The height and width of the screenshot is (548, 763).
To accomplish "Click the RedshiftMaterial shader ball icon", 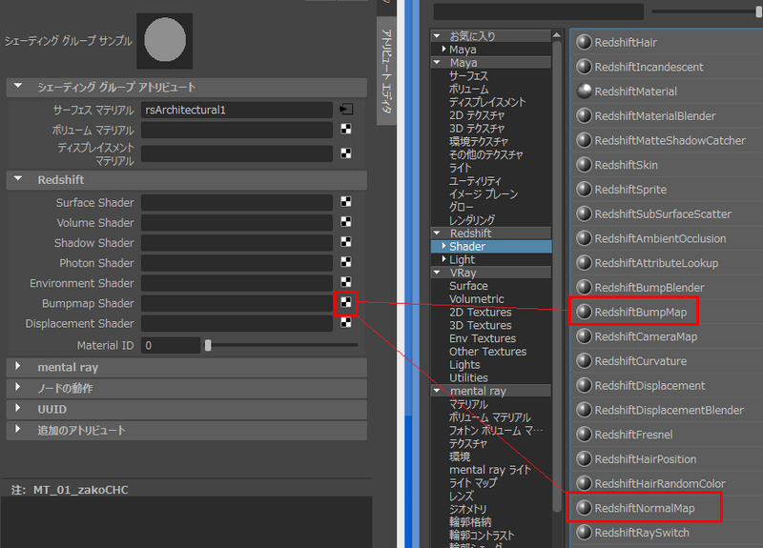I will click(x=584, y=91).
